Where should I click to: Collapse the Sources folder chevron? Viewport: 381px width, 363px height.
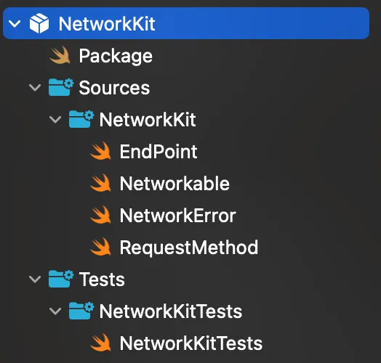(35, 88)
